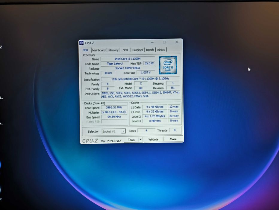
Task: Click the Tools button
Action: 131,140
